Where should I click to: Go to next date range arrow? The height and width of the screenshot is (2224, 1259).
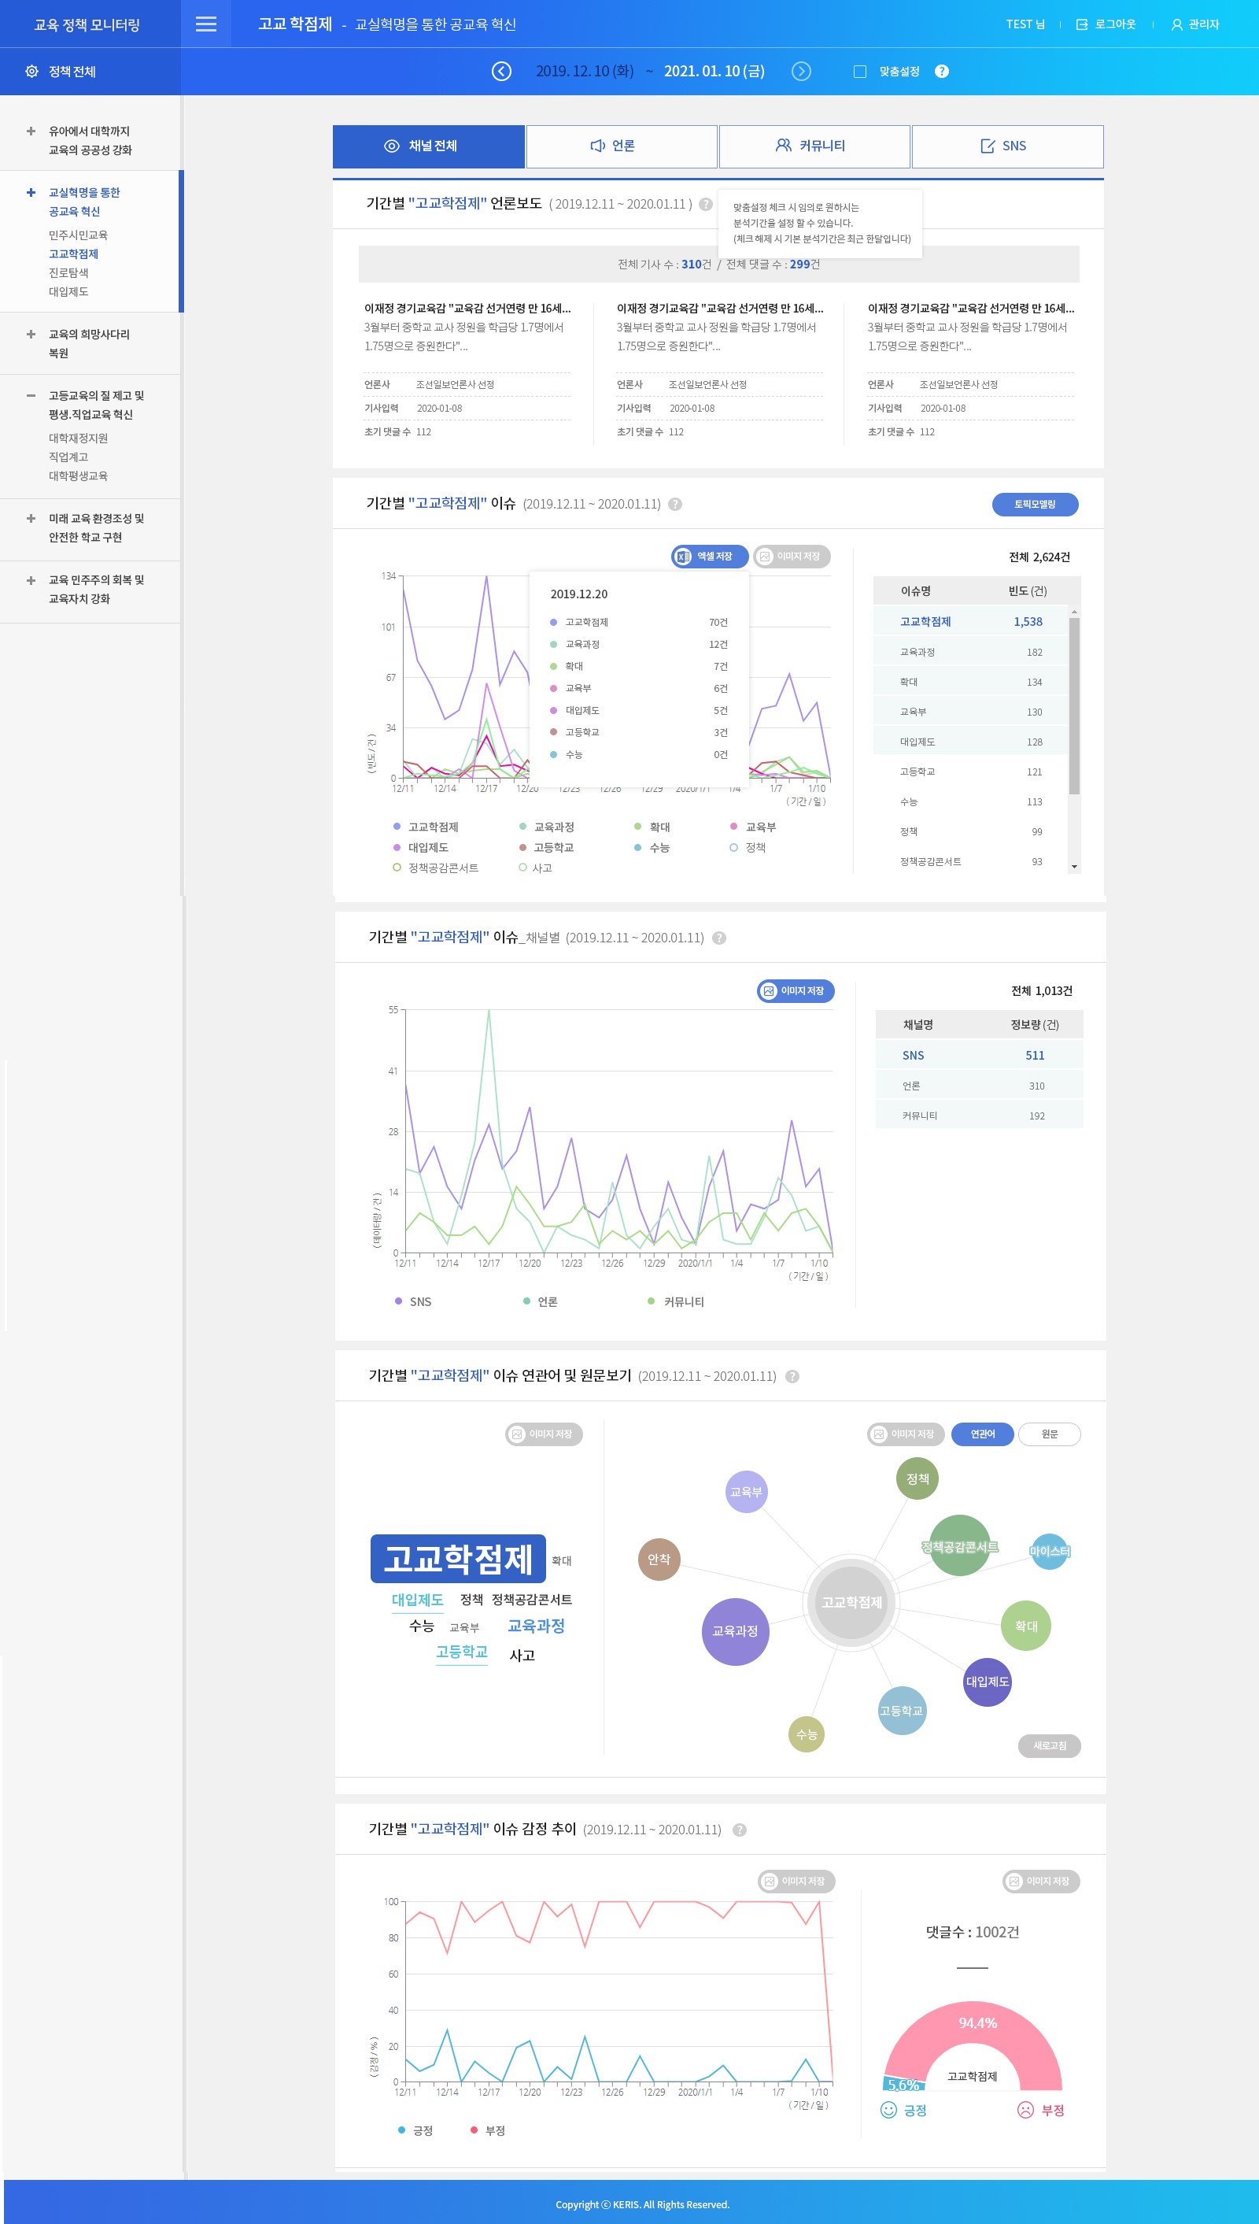pyautogui.click(x=802, y=71)
